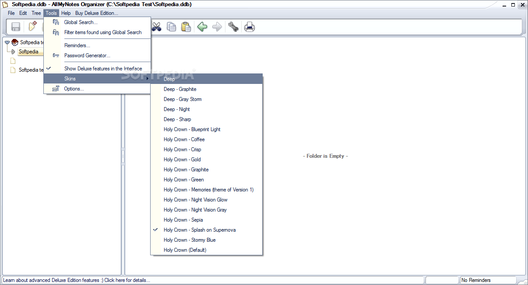
Task: Collapse the root Softpedia tree node triangle
Action: click(x=7, y=42)
